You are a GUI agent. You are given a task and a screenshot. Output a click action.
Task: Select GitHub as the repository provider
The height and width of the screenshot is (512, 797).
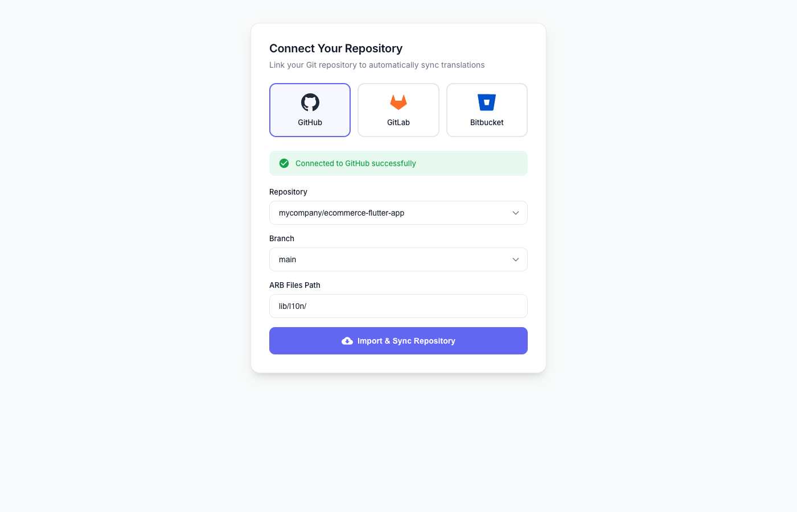[310, 110]
